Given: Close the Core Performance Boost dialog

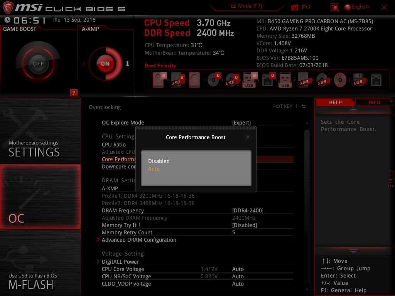Looking at the screenshot, I should pos(248,137).
